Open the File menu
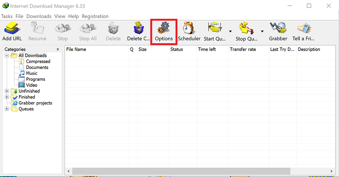This screenshot has height=177, width=339. click(x=19, y=17)
